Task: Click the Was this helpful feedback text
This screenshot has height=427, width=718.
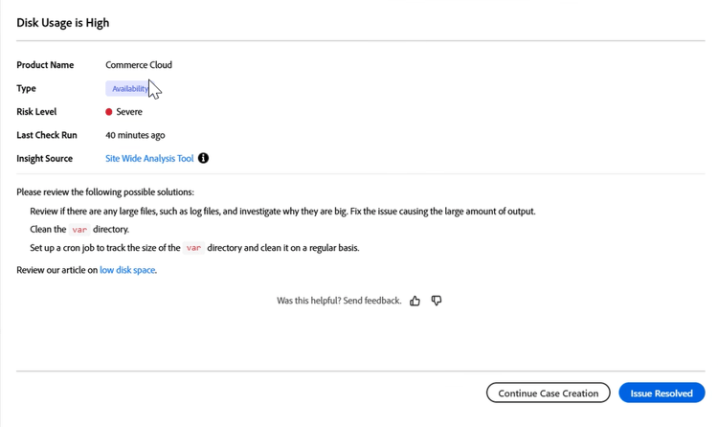Action: pos(339,301)
